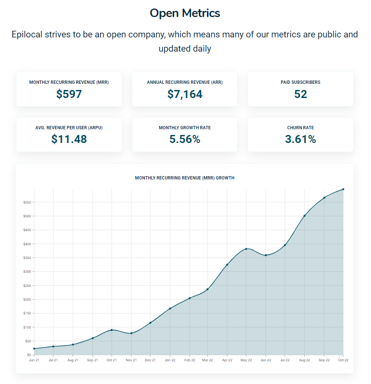Image resolution: width=371 pixels, height=384 pixels.
Task: Click the $300 y-axis label
Action: [x=27, y=272]
